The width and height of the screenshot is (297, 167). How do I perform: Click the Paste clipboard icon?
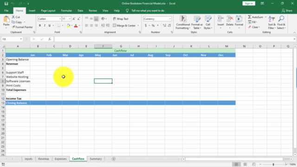6,19
